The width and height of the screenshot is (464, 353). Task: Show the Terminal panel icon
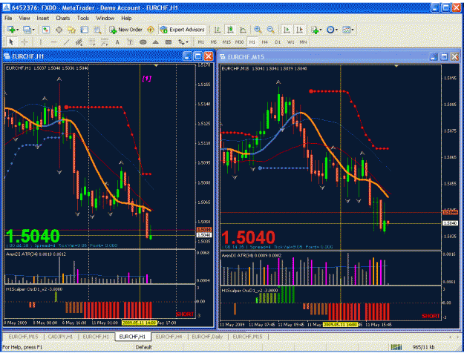click(x=85, y=30)
